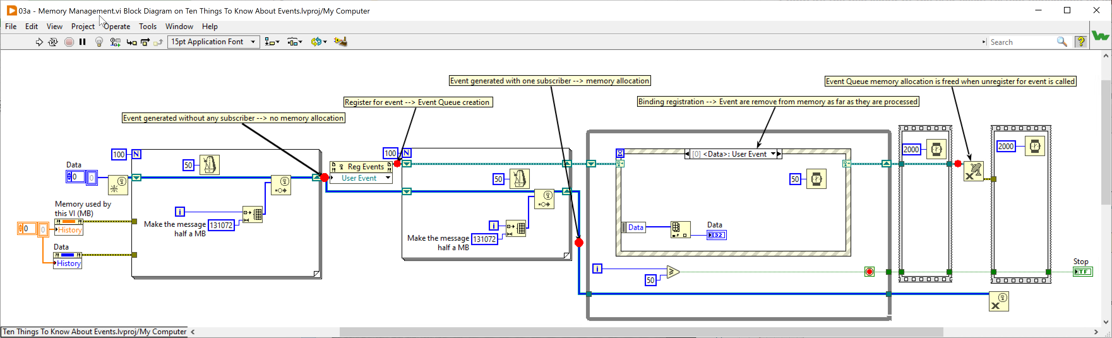Show next event case with right arrow
The height and width of the screenshot is (338, 1112).
[x=779, y=154]
